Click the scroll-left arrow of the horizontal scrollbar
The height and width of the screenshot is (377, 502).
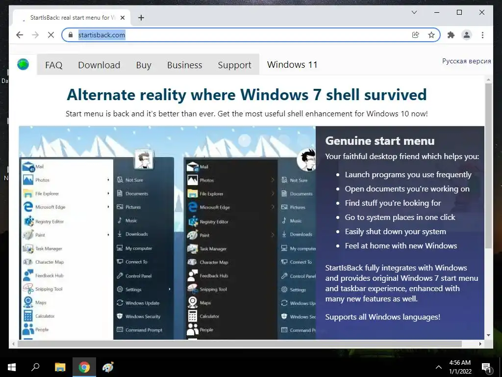pos(13,344)
